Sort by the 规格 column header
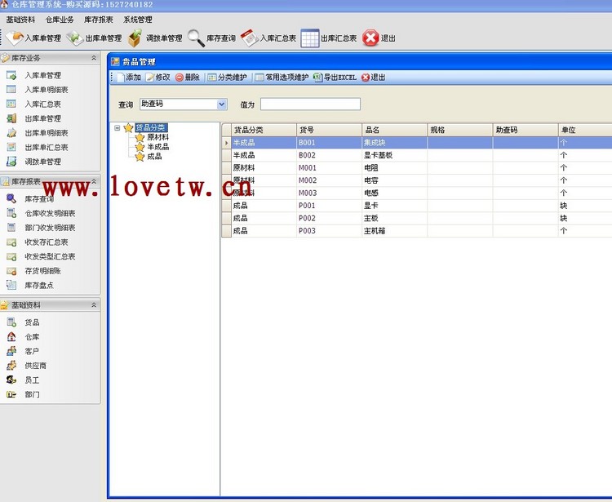The width and height of the screenshot is (612, 502). pyautogui.click(x=460, y=130)
